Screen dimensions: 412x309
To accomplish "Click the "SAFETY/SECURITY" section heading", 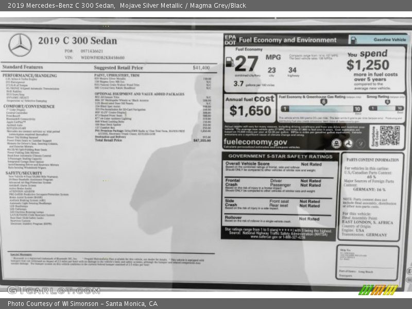I will coord(24,173).
